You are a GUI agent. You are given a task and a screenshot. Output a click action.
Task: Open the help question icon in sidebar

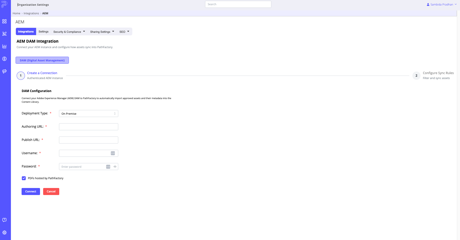point(4,220)
